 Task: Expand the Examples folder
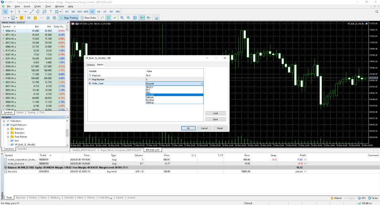pos(8,133)
